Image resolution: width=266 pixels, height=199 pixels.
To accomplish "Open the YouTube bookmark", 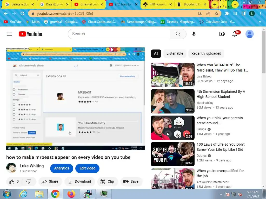I will pos(13,22).
